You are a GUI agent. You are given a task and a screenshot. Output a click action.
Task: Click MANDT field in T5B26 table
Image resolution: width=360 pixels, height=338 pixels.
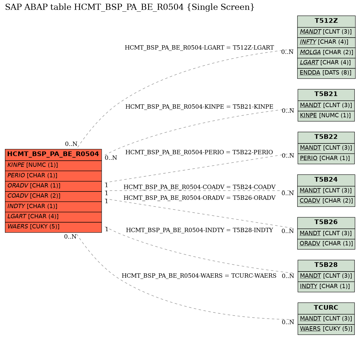click(326, 234)
